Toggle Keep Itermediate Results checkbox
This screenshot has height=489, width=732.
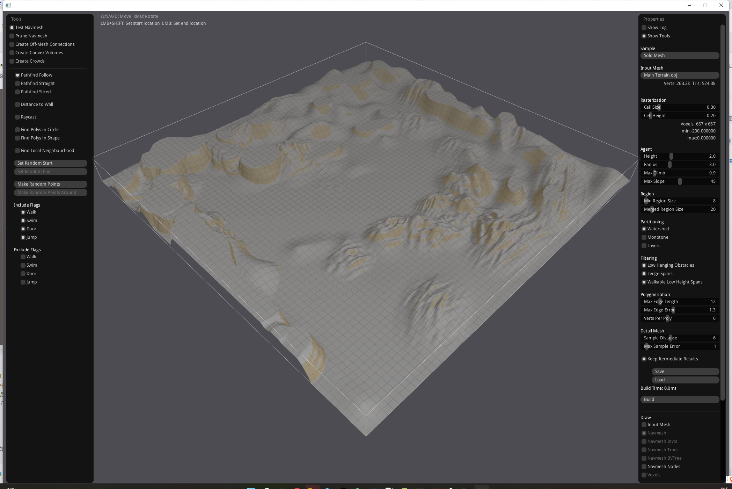644,359
